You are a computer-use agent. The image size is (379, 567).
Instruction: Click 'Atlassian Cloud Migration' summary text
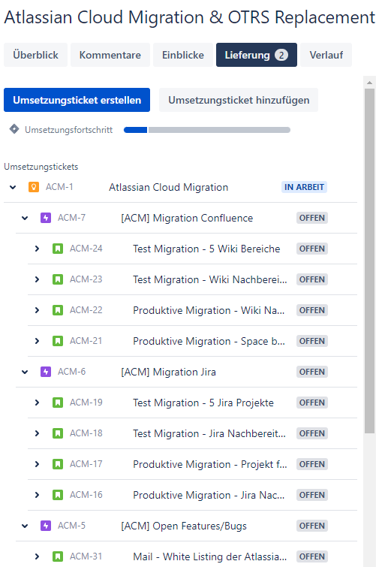coord(168,187)
